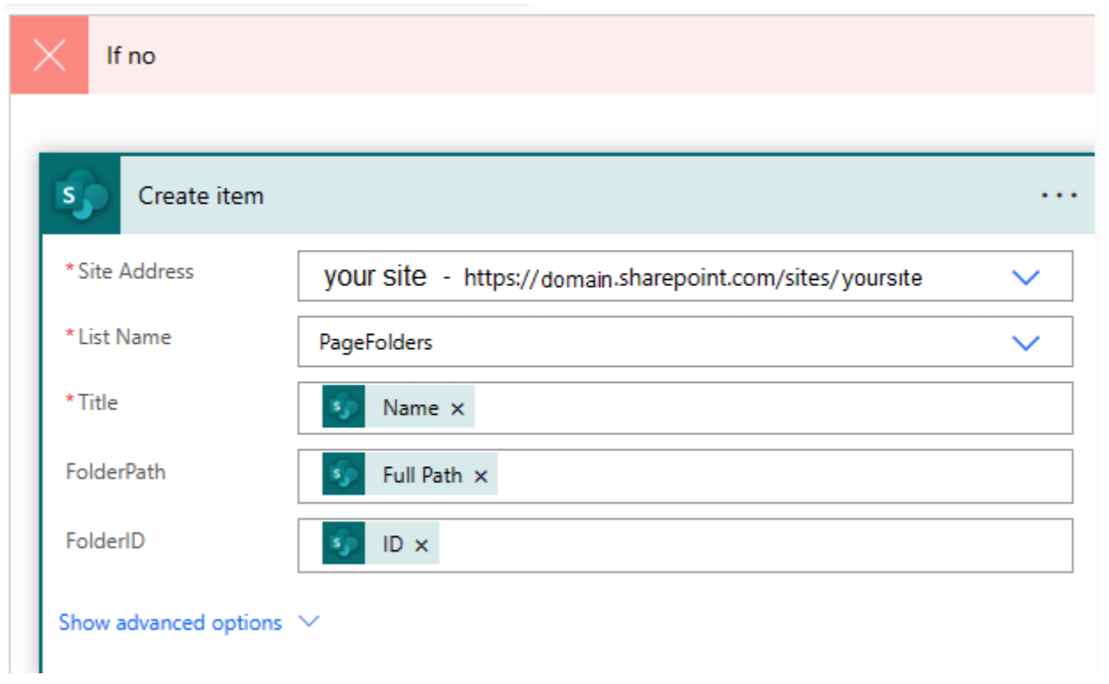Open the Site Address dropdown
This screenshot has height=684, width=1109.
(1025, 276)
